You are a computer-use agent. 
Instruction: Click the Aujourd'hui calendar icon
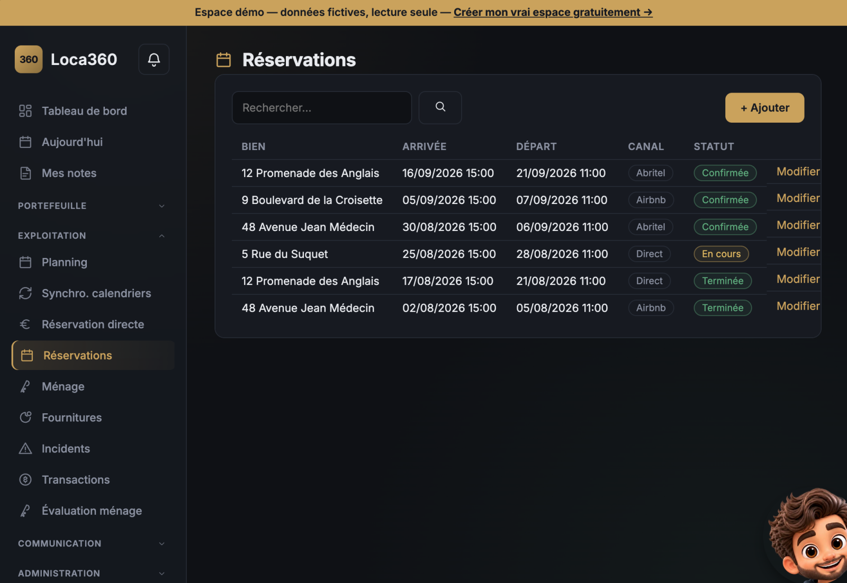(25, 142)
